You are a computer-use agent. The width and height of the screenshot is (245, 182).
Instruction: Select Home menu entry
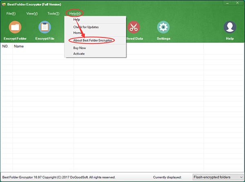[95, 33]
